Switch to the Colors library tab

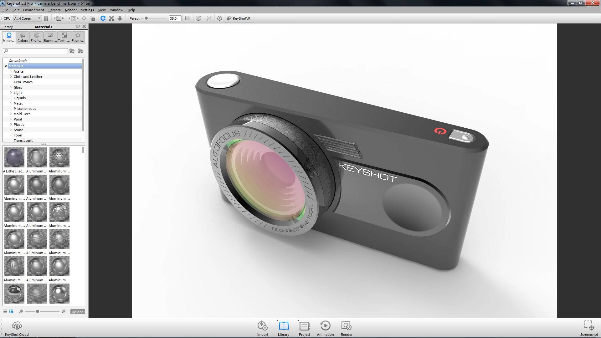pos(23,37)
